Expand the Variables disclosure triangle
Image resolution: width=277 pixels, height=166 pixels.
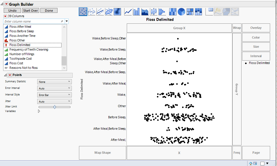click(39, 111)
